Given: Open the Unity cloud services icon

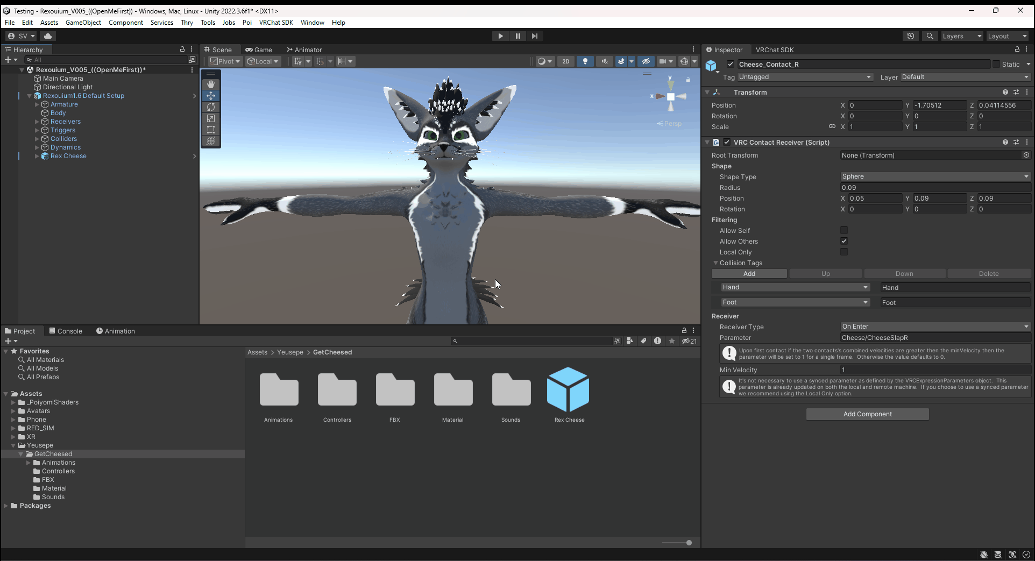Looking at the screenshot, I should (x=48, y=36).
